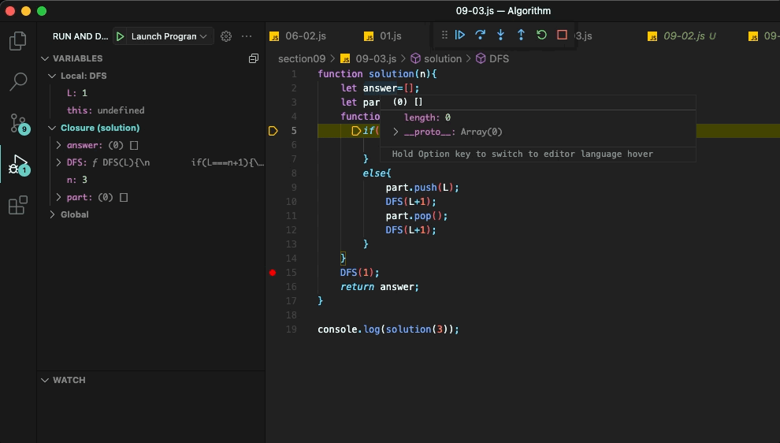Click the 'console.log(solution(3));' line
This screenshot has height=443, width=780.
(388, 329)
